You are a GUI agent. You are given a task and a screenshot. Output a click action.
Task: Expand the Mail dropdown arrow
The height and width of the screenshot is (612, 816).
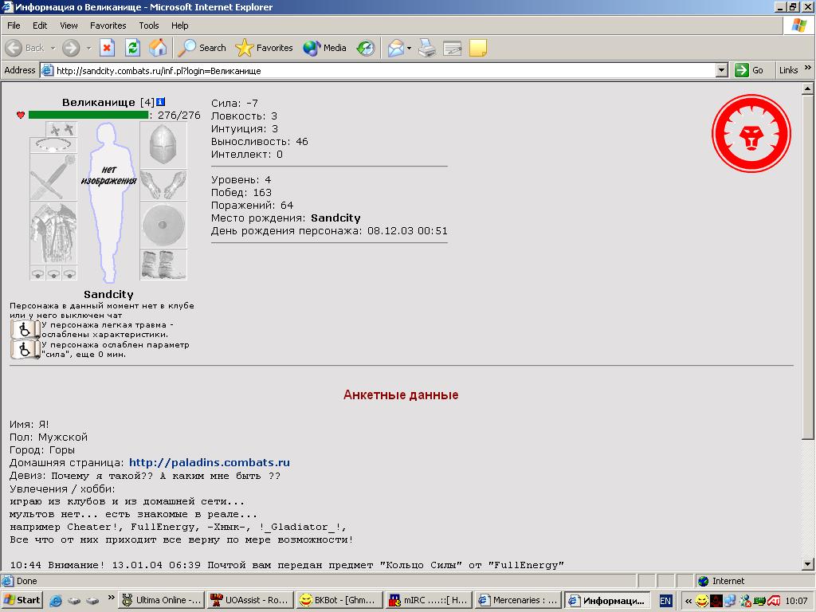click(x=409, y=48)
